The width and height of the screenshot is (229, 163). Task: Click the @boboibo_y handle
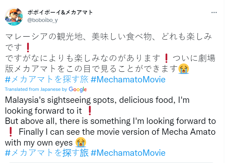[42, 20]
